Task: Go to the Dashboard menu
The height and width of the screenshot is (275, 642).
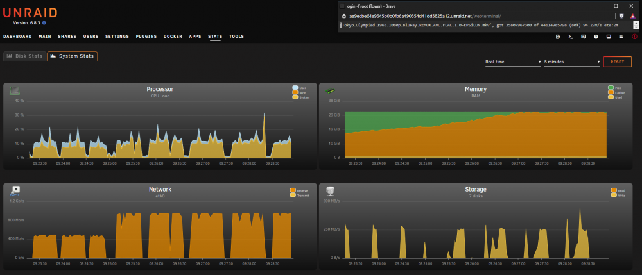Action: pyautogui.click(x=17, y=37)
